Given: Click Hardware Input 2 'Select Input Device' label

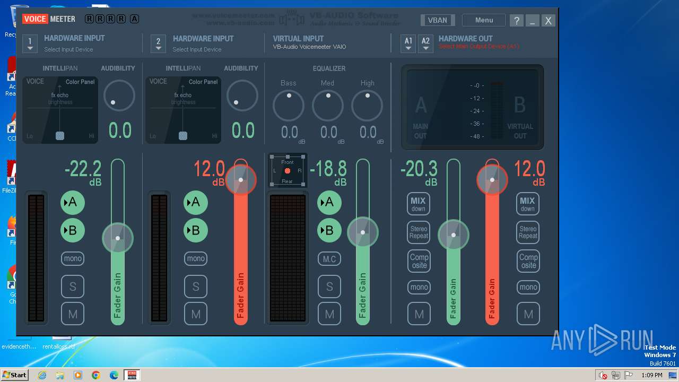Looking at the screenshot, I should (x=197, y=49).
